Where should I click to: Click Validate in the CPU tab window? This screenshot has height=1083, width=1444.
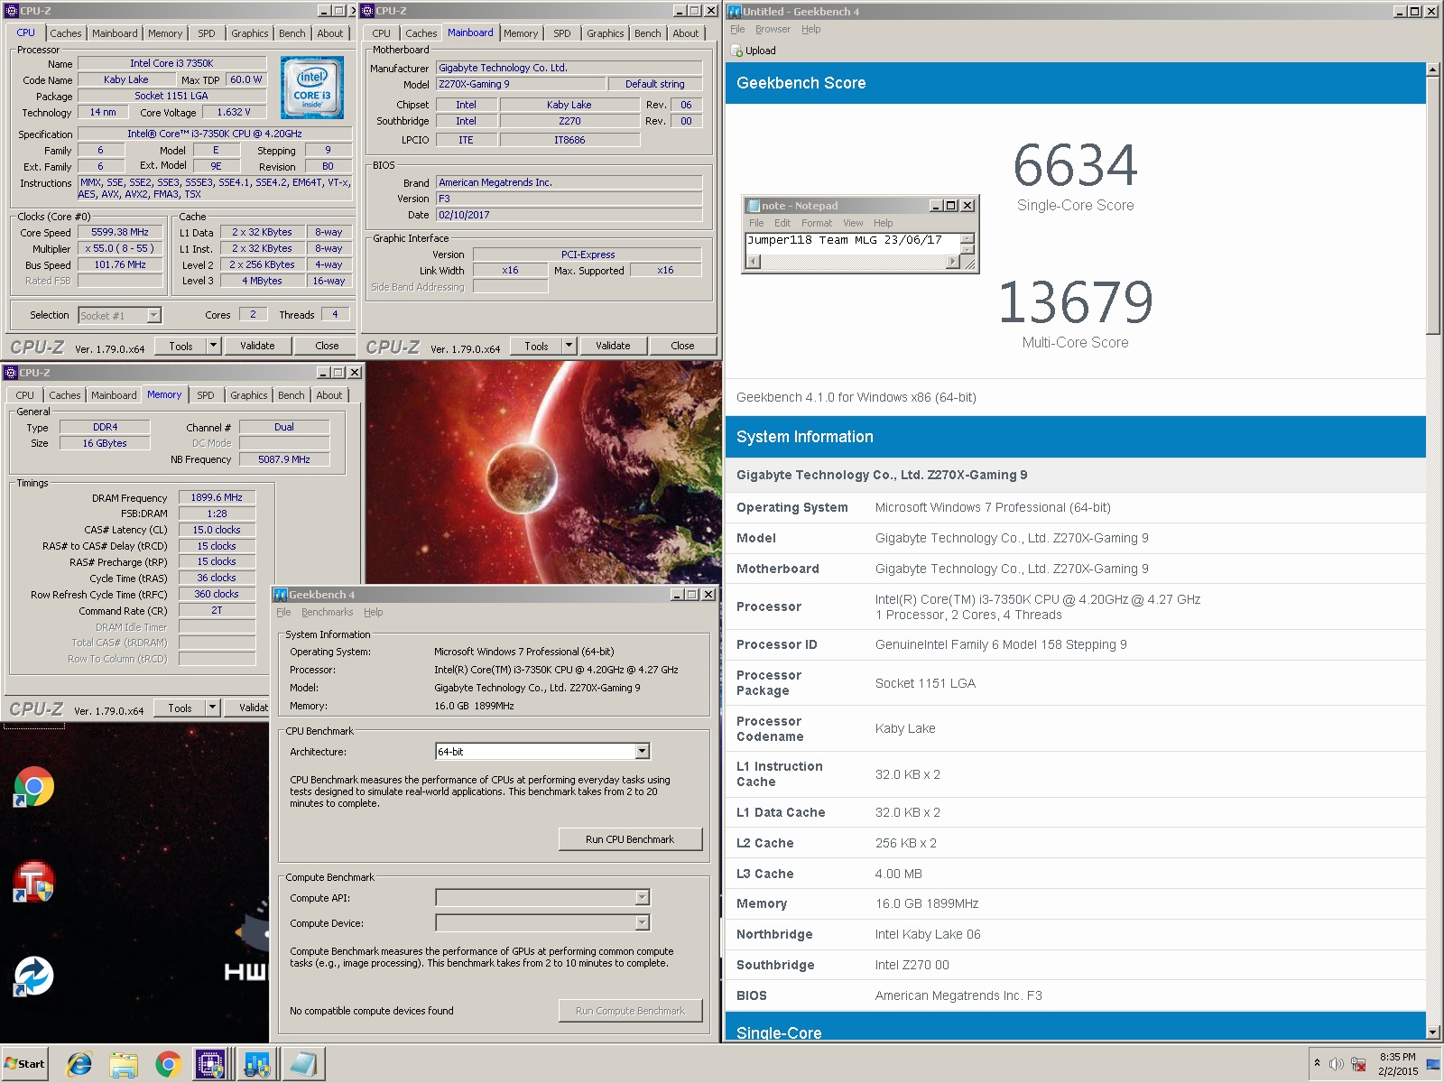click(x=257, y=346)
